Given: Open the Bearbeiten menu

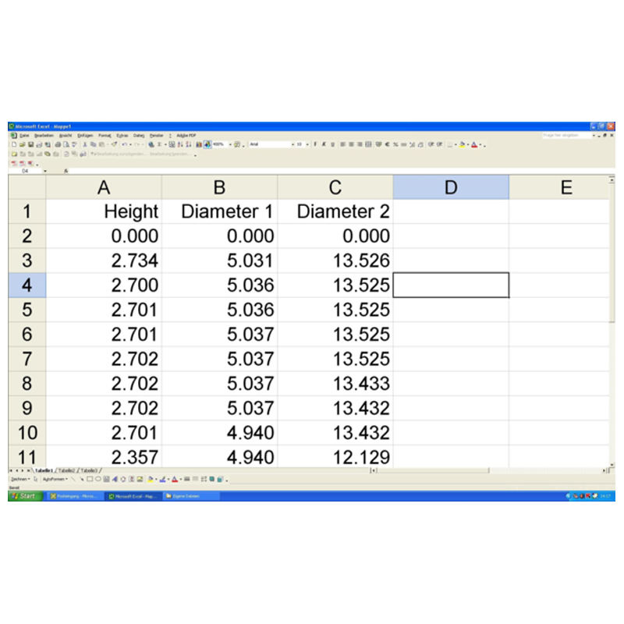Looking at the screenshot, I should [44, 136].
